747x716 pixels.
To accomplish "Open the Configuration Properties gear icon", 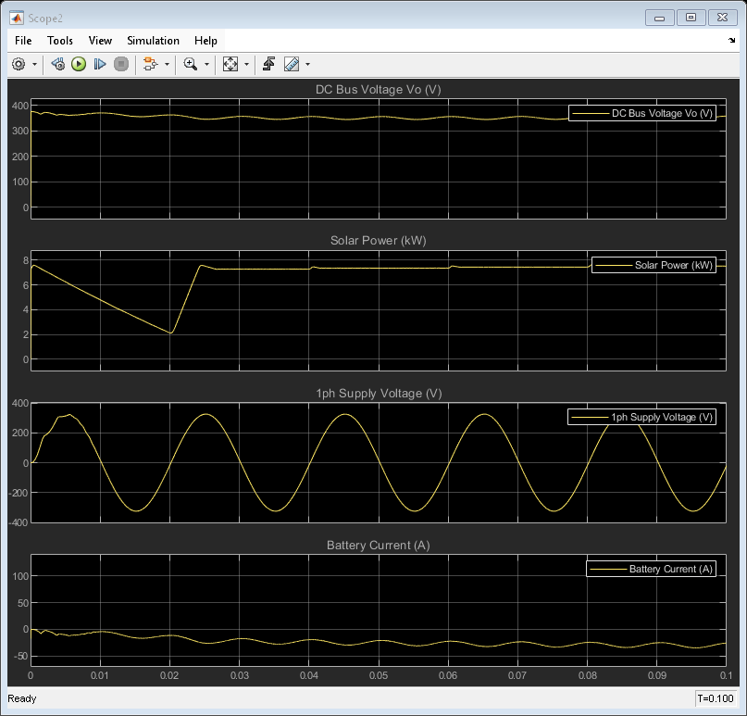I will tap(19, 64).
